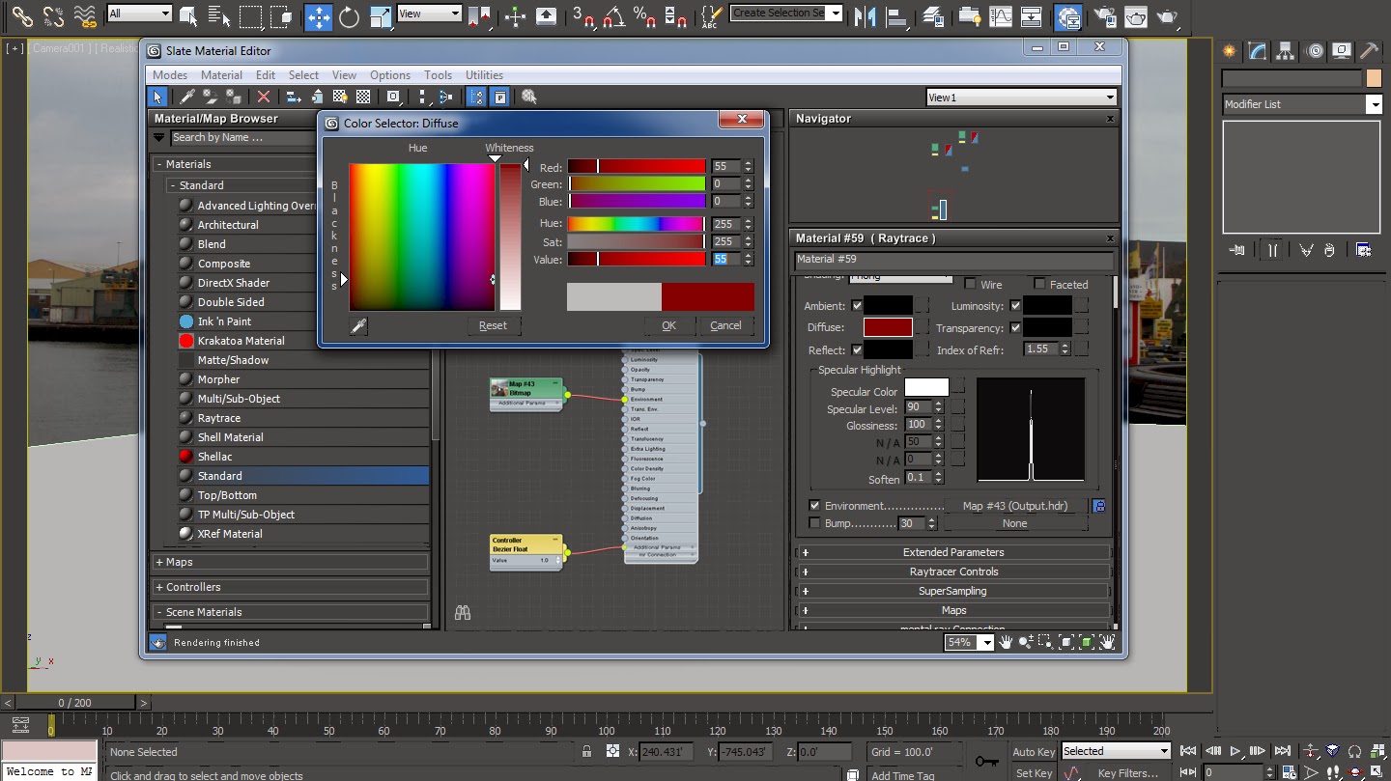The height and width of the screenshot is (781, 1391).
Task: Click the red X delete icon in Slate toolbar
Action: (x=263, y=97)
